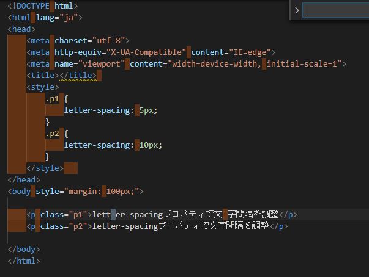Click the closing html tag
Image resolution: width=369 pixels, height=277 pixels.
24,261
